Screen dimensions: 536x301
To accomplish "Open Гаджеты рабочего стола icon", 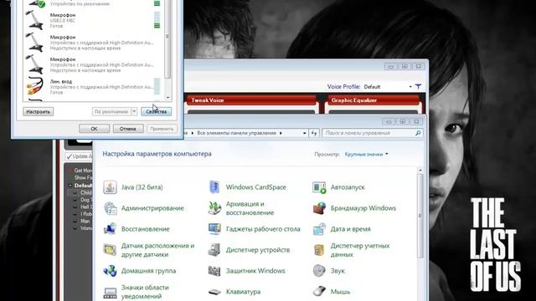I will (x=214, y=229).
